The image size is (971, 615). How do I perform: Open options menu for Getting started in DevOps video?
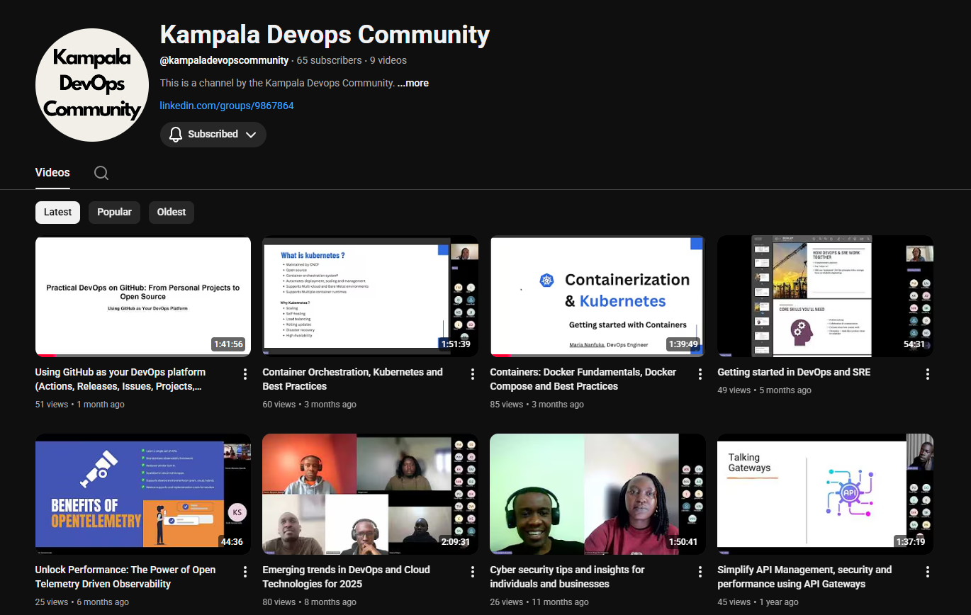pyautogui.click(x=927, y=373)
